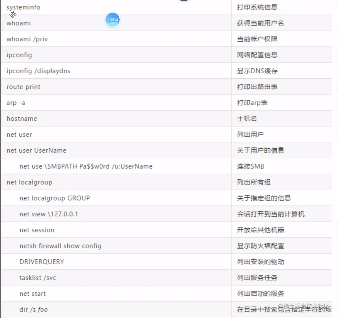Click the 'net use \SMBPATH' command line
The height and width of the screenshot is (318, 338).
86,166
